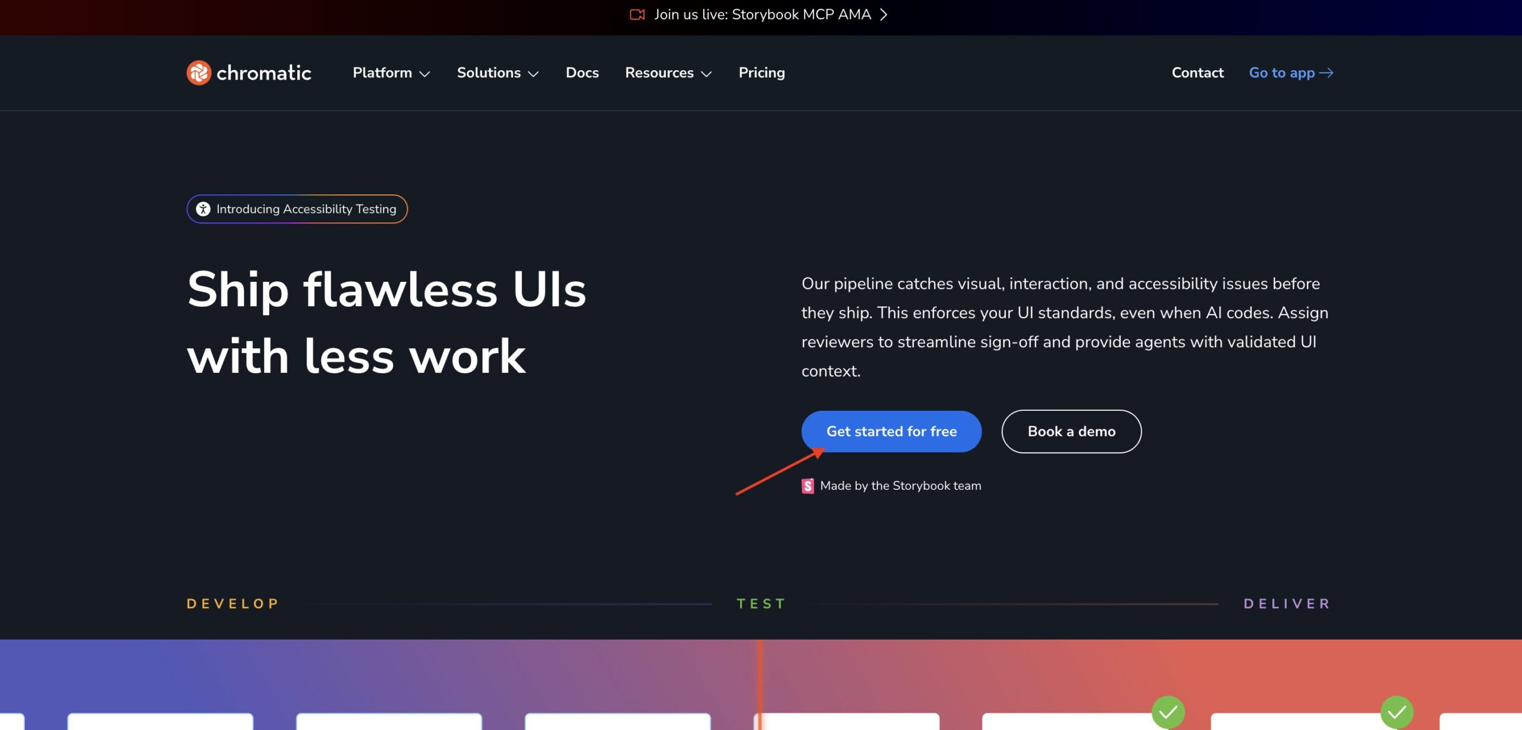Select the DEVELOP stage label

(x=232, y=604)
